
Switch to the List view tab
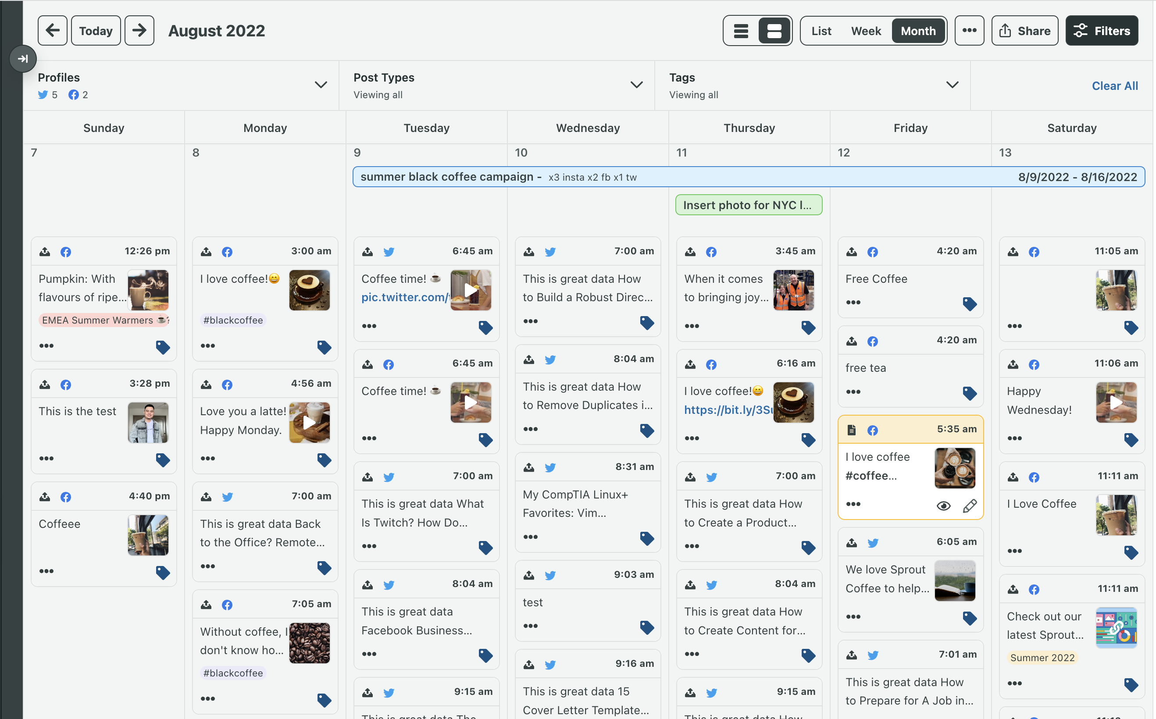tap(821, 31)
